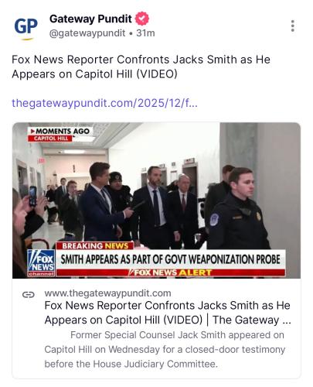Open the link card headline about Jacks Smith
The width and height of the screenshot is (313, 387).
click(168, 313)
